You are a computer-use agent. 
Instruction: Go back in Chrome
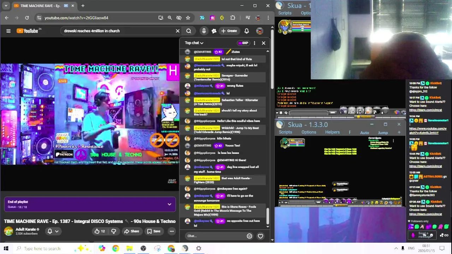point(7,18)
